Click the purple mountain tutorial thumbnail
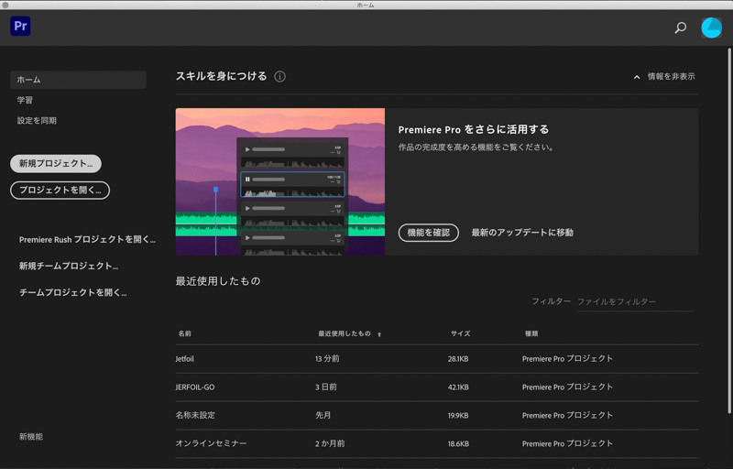Viewport: 733px width, 469px height. click(x=280, y=181)
